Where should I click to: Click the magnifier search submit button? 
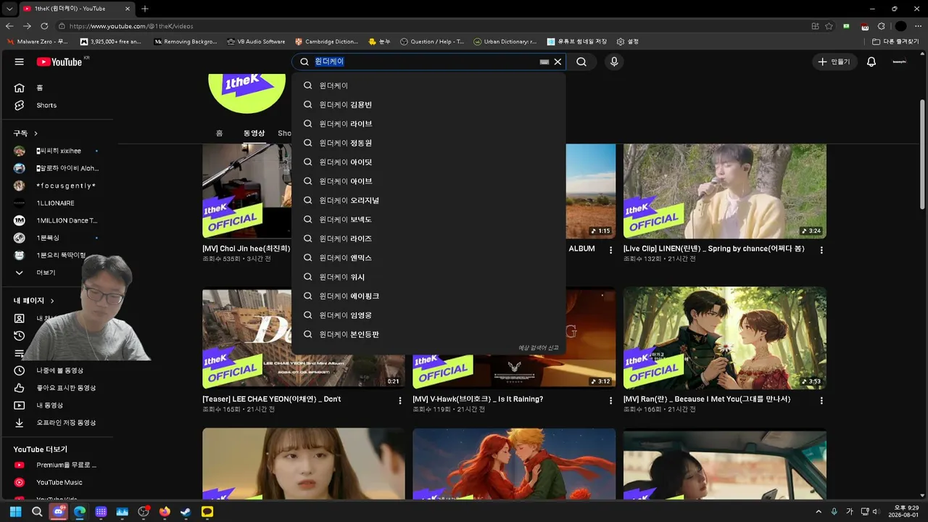click(581, 62)
